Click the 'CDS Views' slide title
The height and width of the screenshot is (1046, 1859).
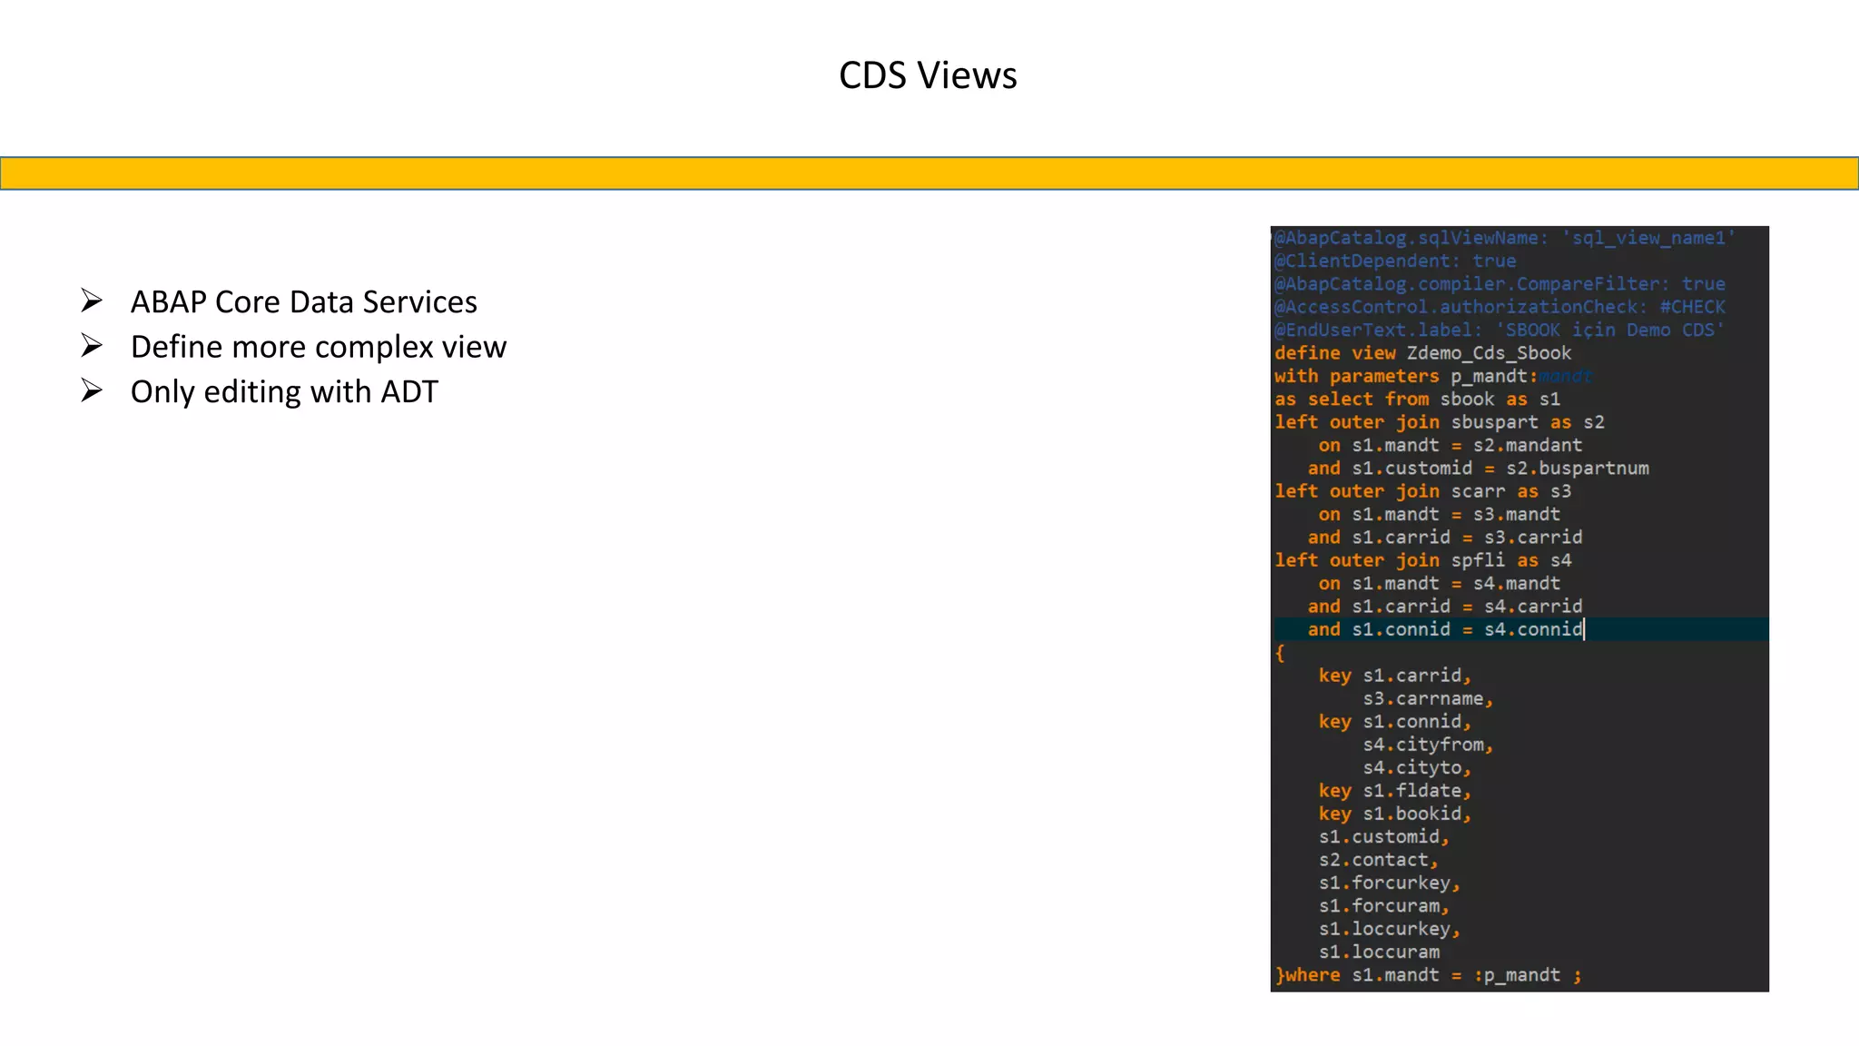928,75
